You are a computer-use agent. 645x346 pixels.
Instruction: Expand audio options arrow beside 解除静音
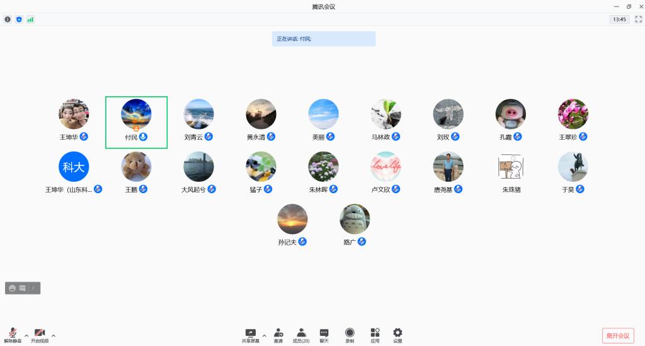(x=26, y=335)
